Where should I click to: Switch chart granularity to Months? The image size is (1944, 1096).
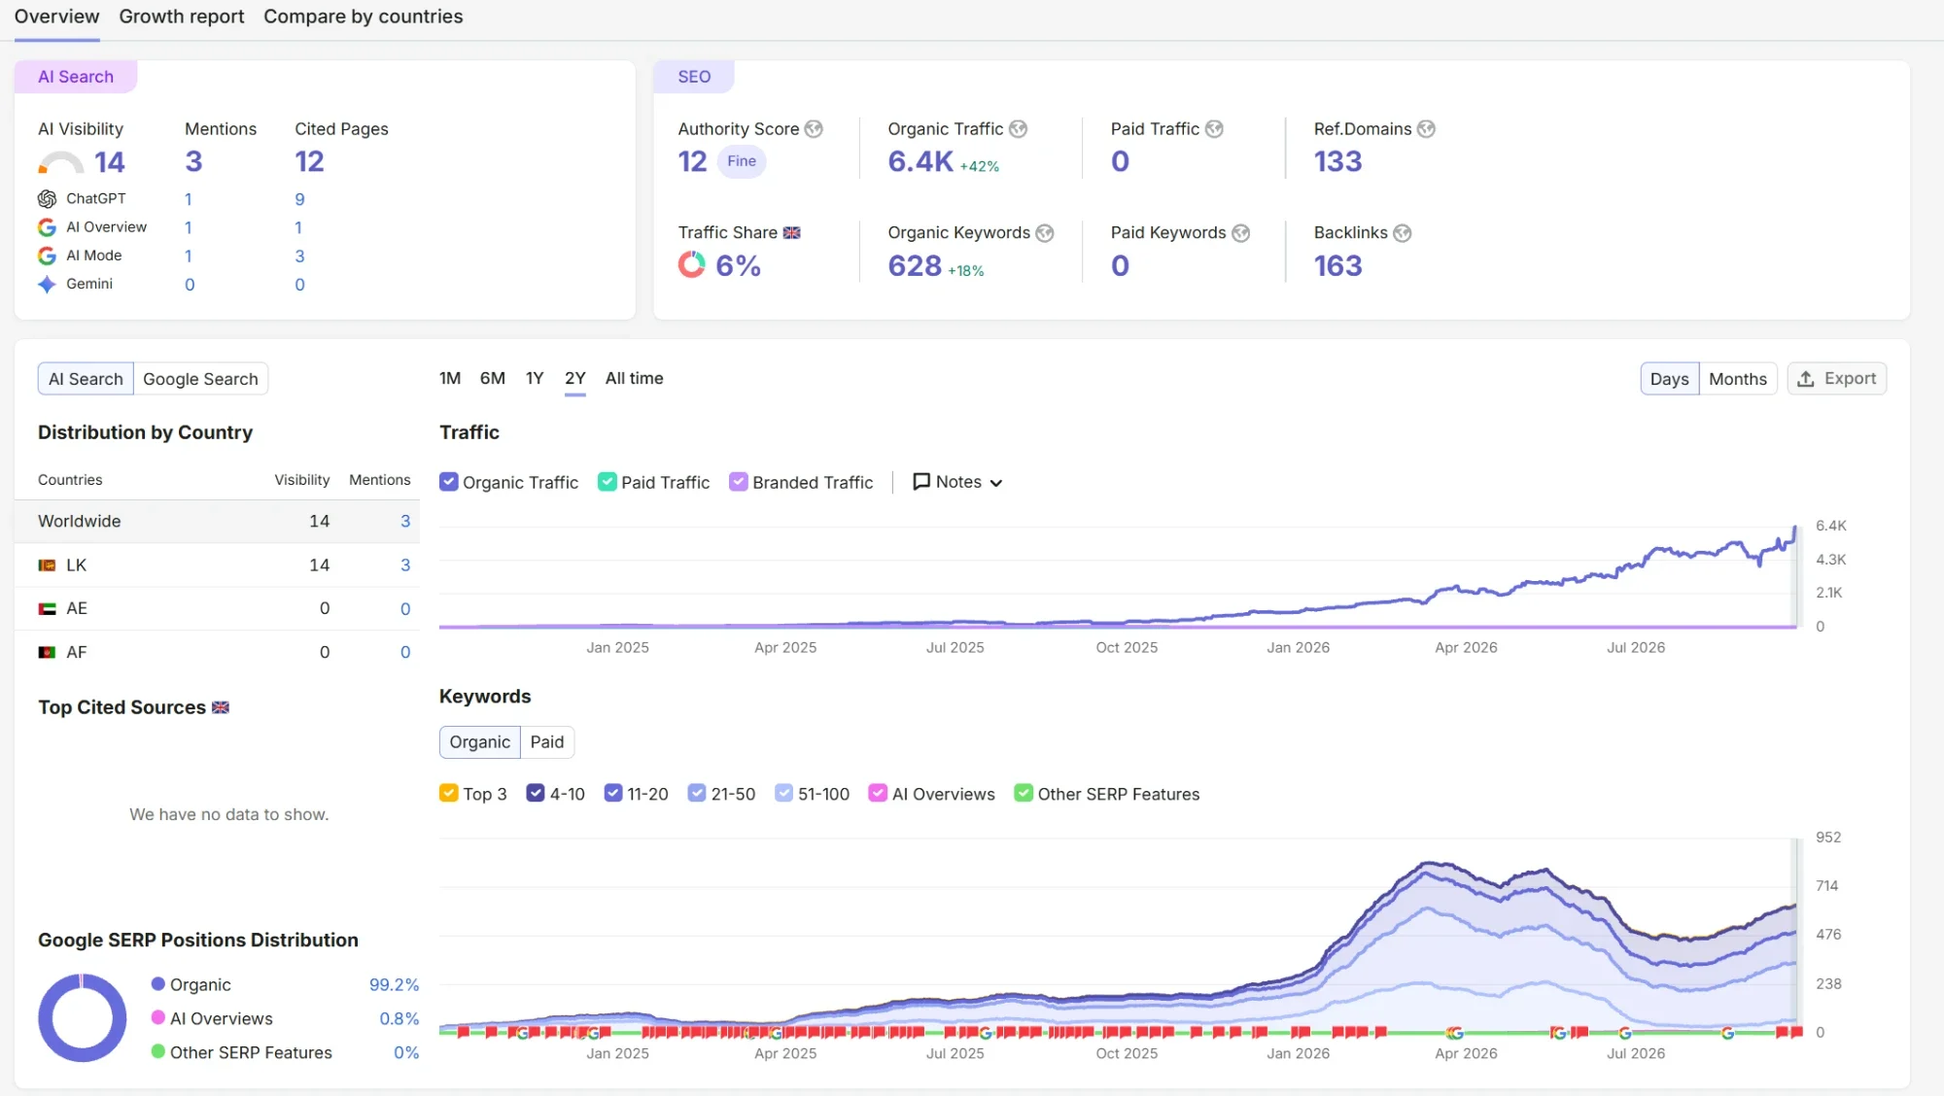[x=1738, y=379]
